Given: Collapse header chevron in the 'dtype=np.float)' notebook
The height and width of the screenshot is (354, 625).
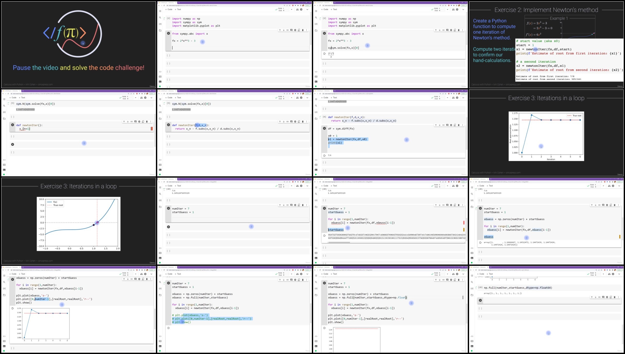Looking at the screenshot, I should coord(463,274).
